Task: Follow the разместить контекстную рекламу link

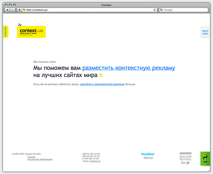Action: tap(129, 68)
